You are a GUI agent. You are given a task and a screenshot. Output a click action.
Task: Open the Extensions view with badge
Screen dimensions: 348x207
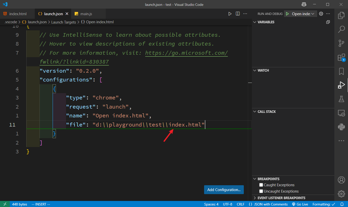click(341, 57)
